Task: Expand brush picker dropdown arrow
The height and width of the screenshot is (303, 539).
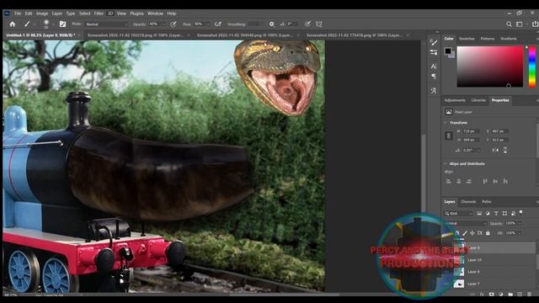Action: (x=53, y=24)
